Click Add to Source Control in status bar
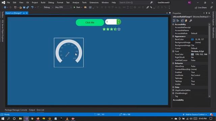The height and width of the screenshot is (121, 216). click(195, 114)
